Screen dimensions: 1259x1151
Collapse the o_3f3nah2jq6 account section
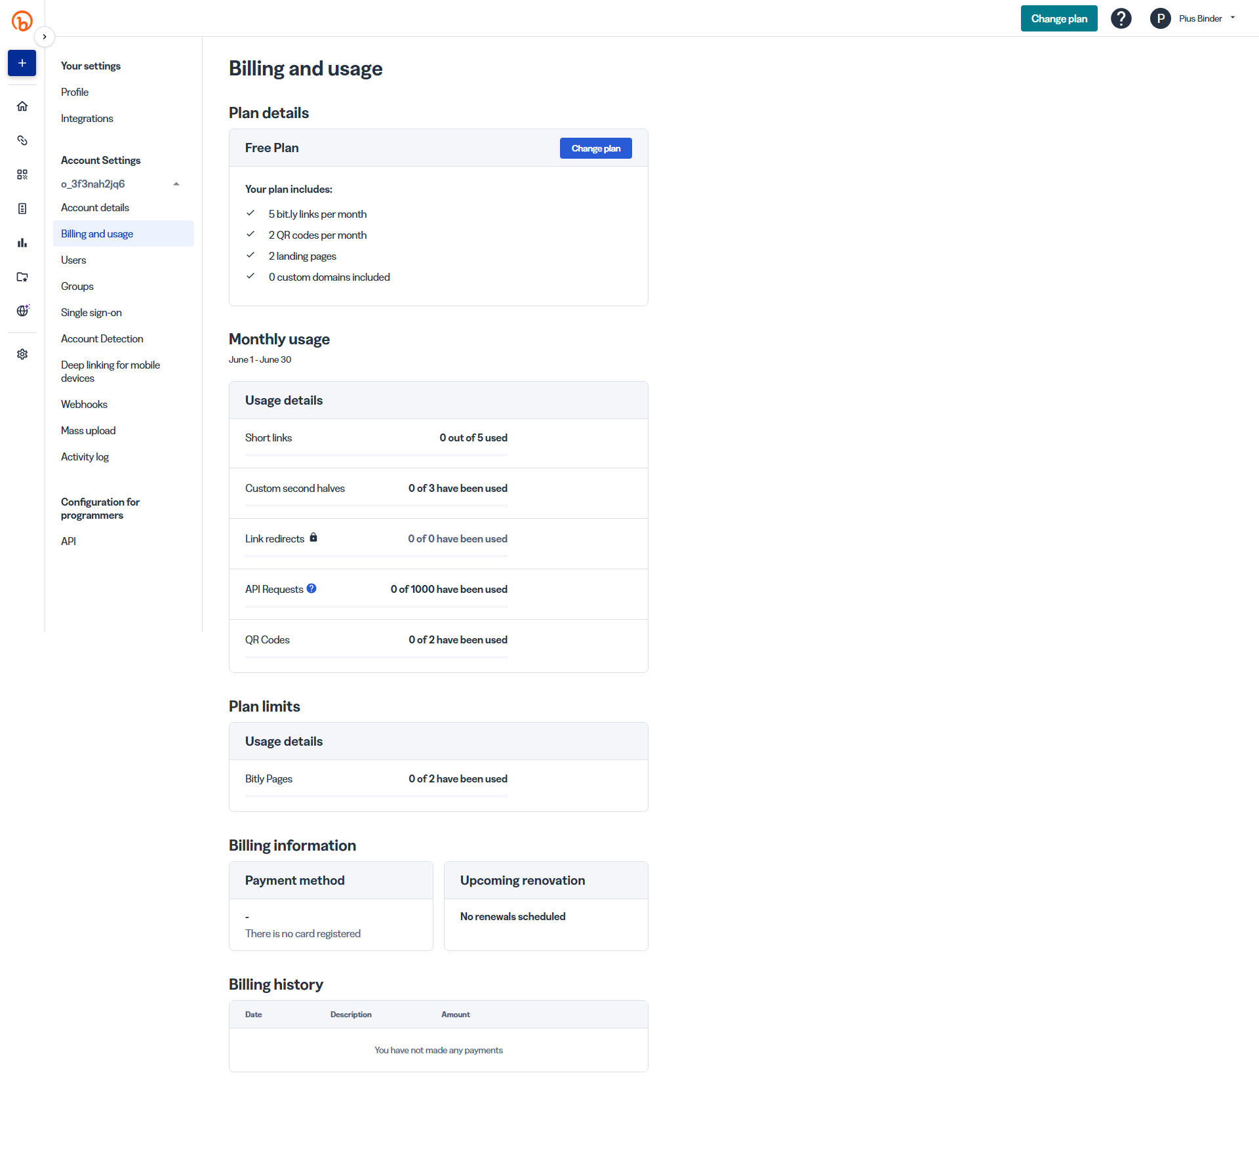click(x=176, y=184)
